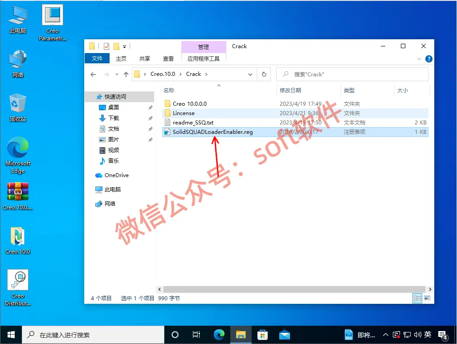The width and height of the screenshot is (457, 344).
Task: Show hidden system tray icons
Action: [386, 335]
